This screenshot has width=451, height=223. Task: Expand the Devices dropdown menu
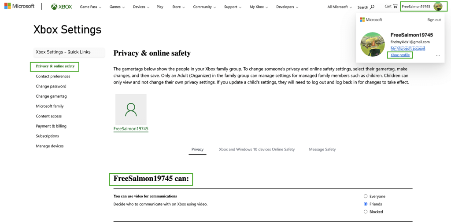(x=141, y=7)
